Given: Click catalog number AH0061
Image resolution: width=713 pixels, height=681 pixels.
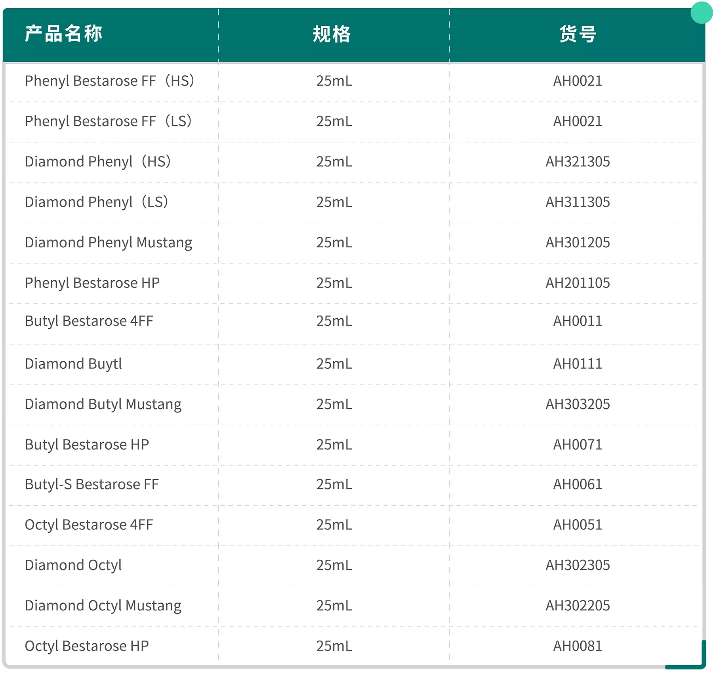Looking at the screenshot, I should point(578,484).
